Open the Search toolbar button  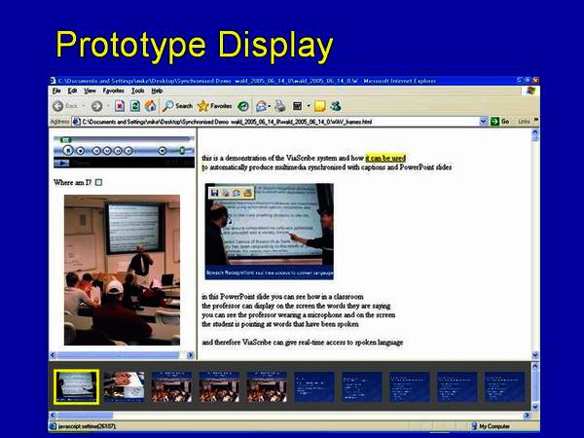tap(178, 106)
